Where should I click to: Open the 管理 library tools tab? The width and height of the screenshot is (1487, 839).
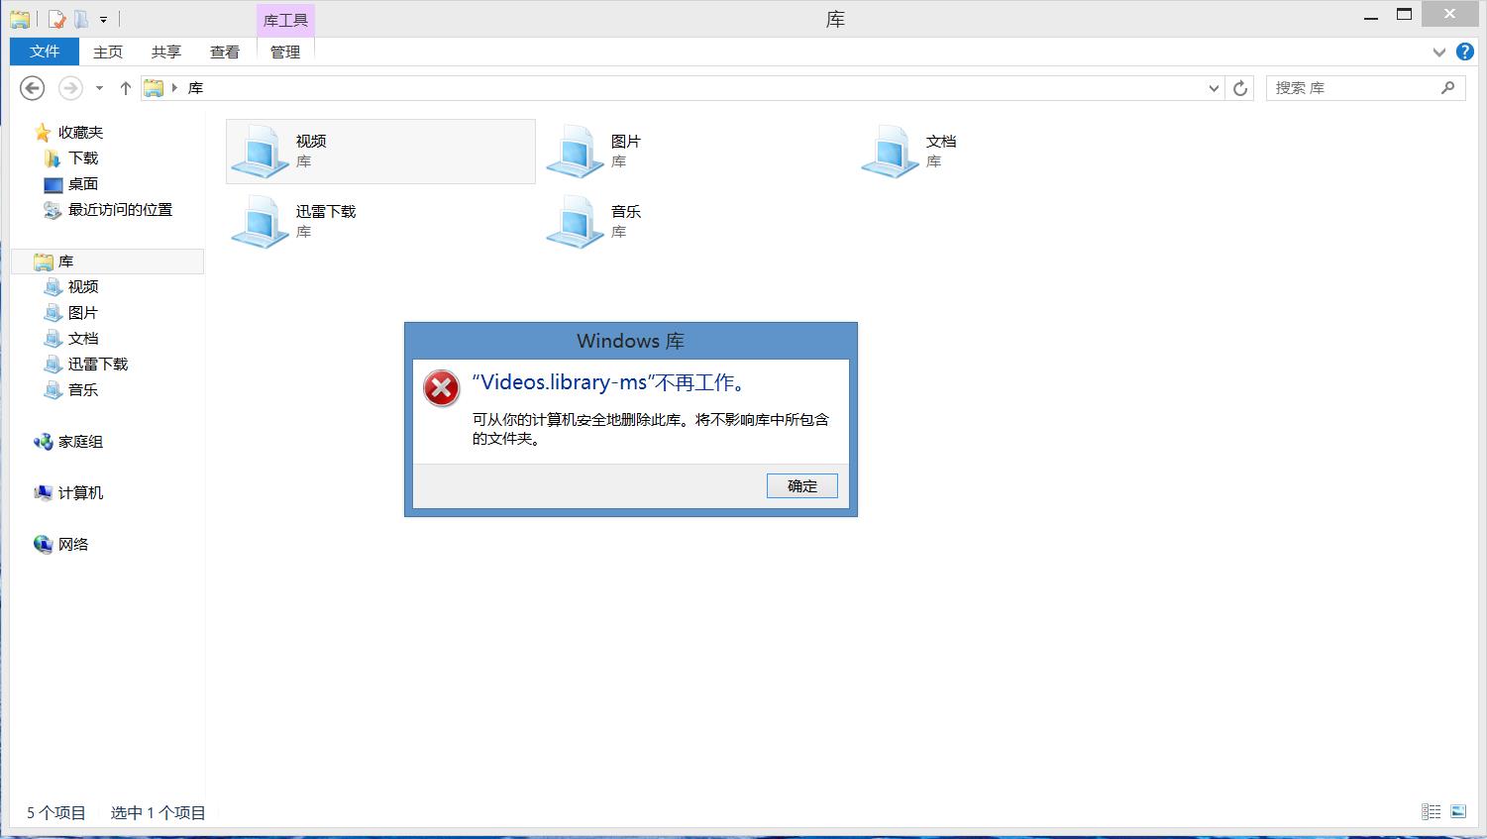coord(284,52)
